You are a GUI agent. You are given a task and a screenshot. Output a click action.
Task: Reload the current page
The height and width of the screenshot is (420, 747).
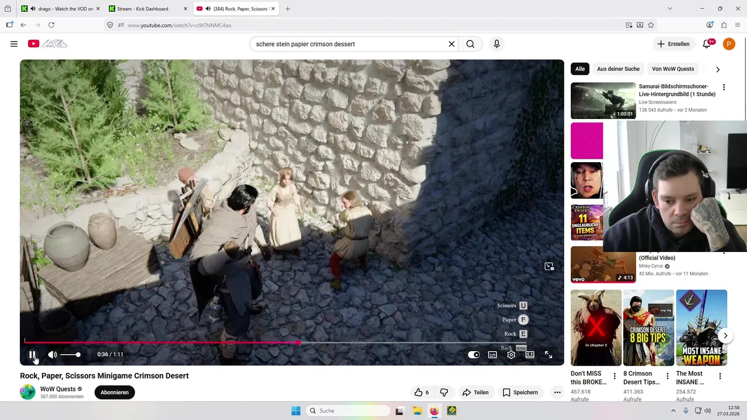click(x=51, y=25)
